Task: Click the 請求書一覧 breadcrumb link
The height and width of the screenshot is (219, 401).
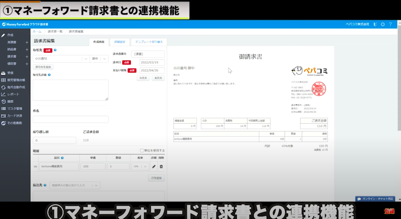Action: pyautogui.click(x=55, y=32)
